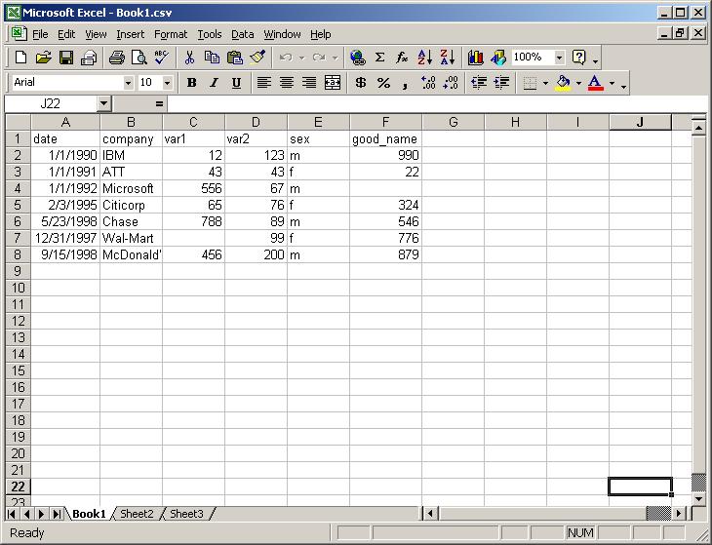Click Increase Decimal icon
This screenshot has height=545, width=712.
point(428,83)
